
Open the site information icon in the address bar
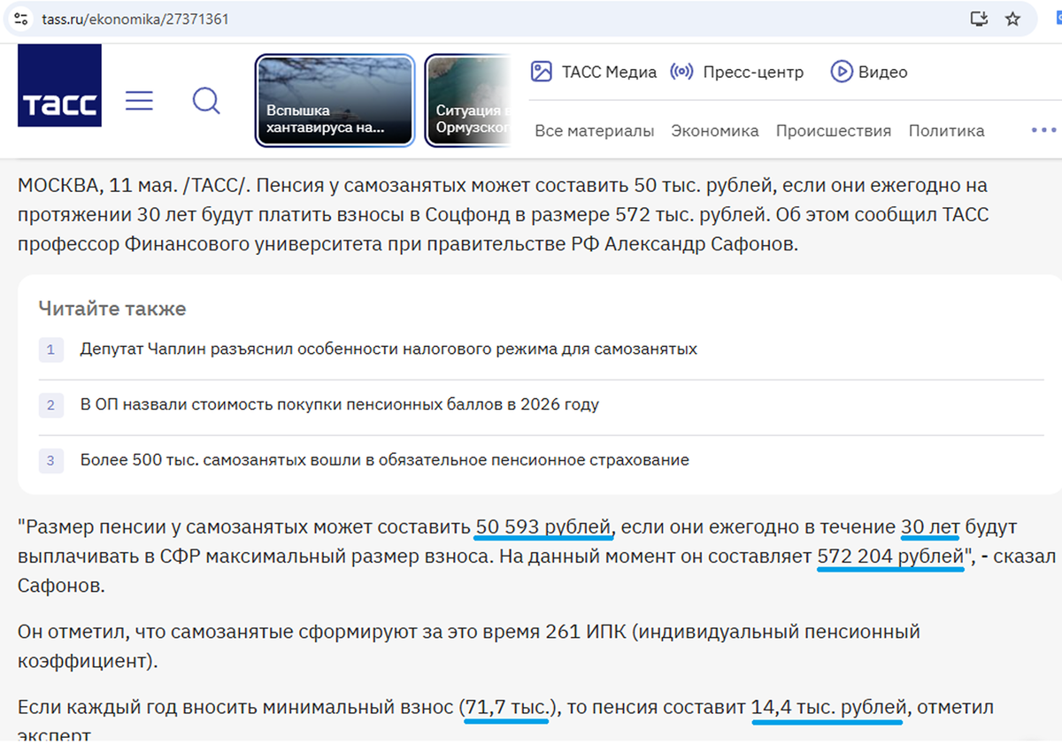(x=22, y=19)
